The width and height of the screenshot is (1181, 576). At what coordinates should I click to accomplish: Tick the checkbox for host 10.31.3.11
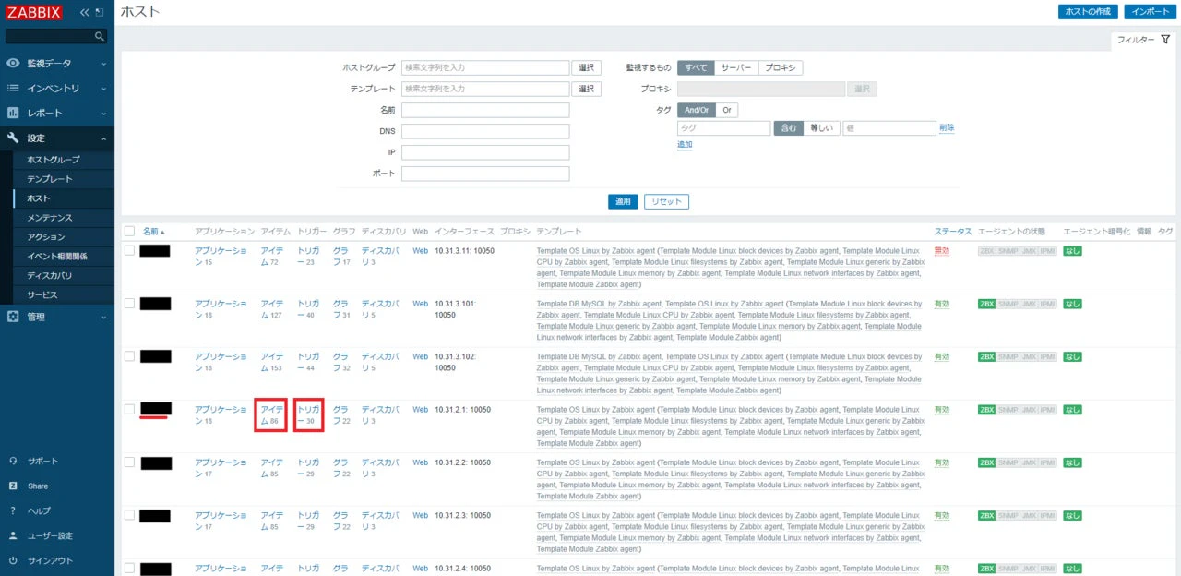129,250
